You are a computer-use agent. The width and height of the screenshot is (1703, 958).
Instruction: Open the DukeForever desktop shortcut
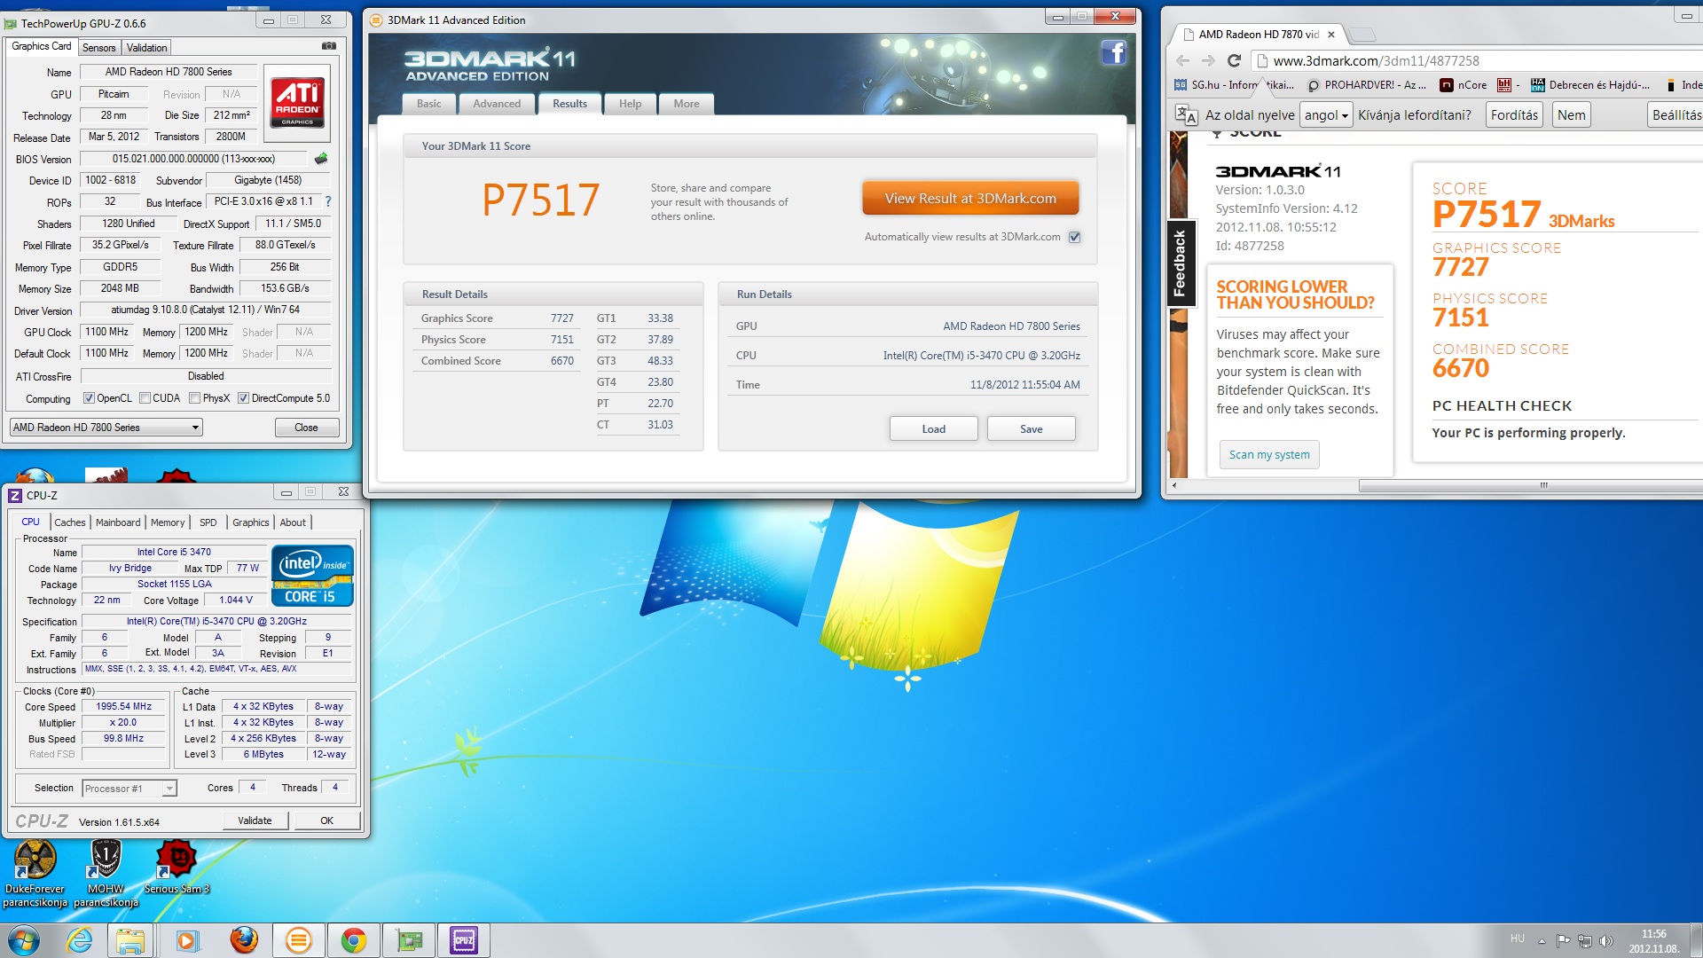click(35, 874)
